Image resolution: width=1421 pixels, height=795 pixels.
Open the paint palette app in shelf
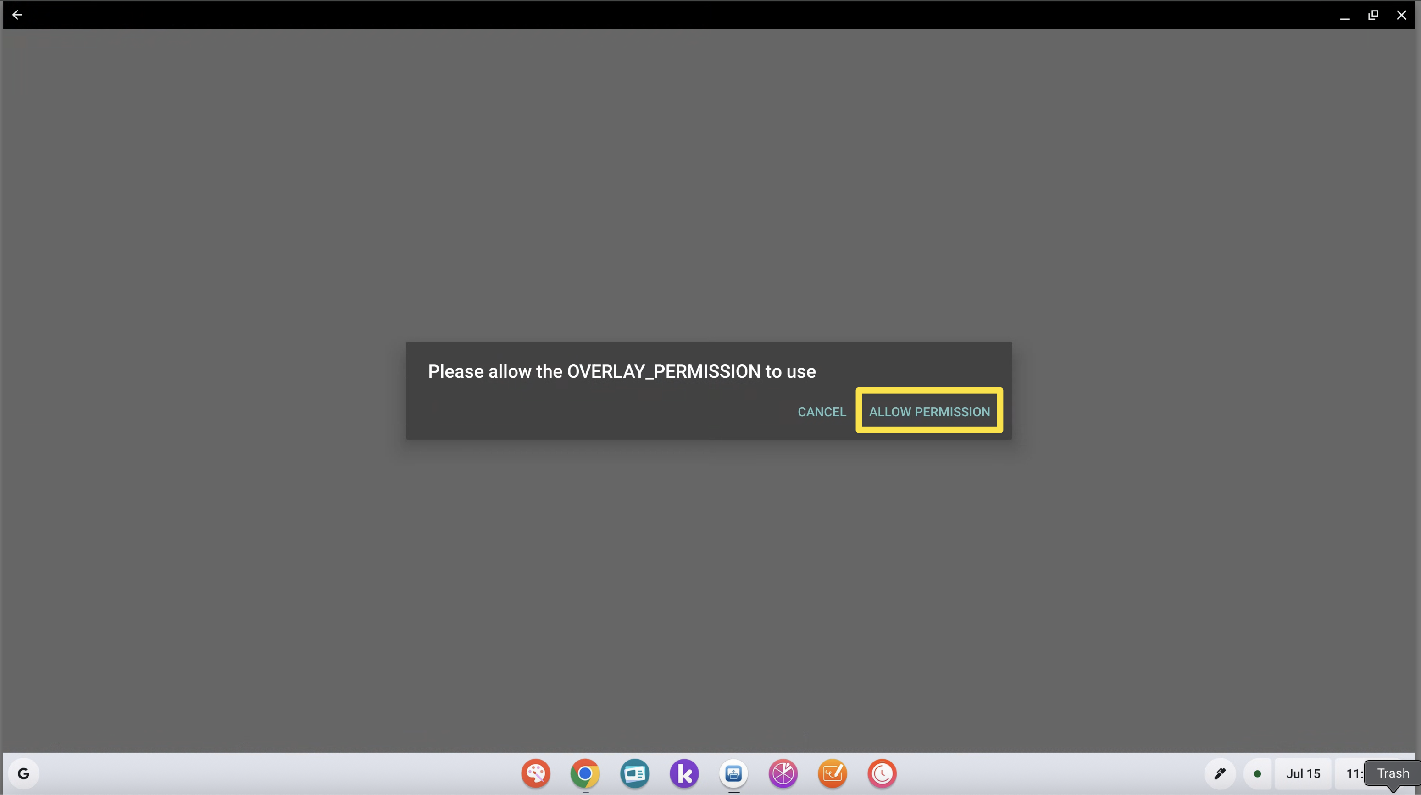tap(536, 773)
